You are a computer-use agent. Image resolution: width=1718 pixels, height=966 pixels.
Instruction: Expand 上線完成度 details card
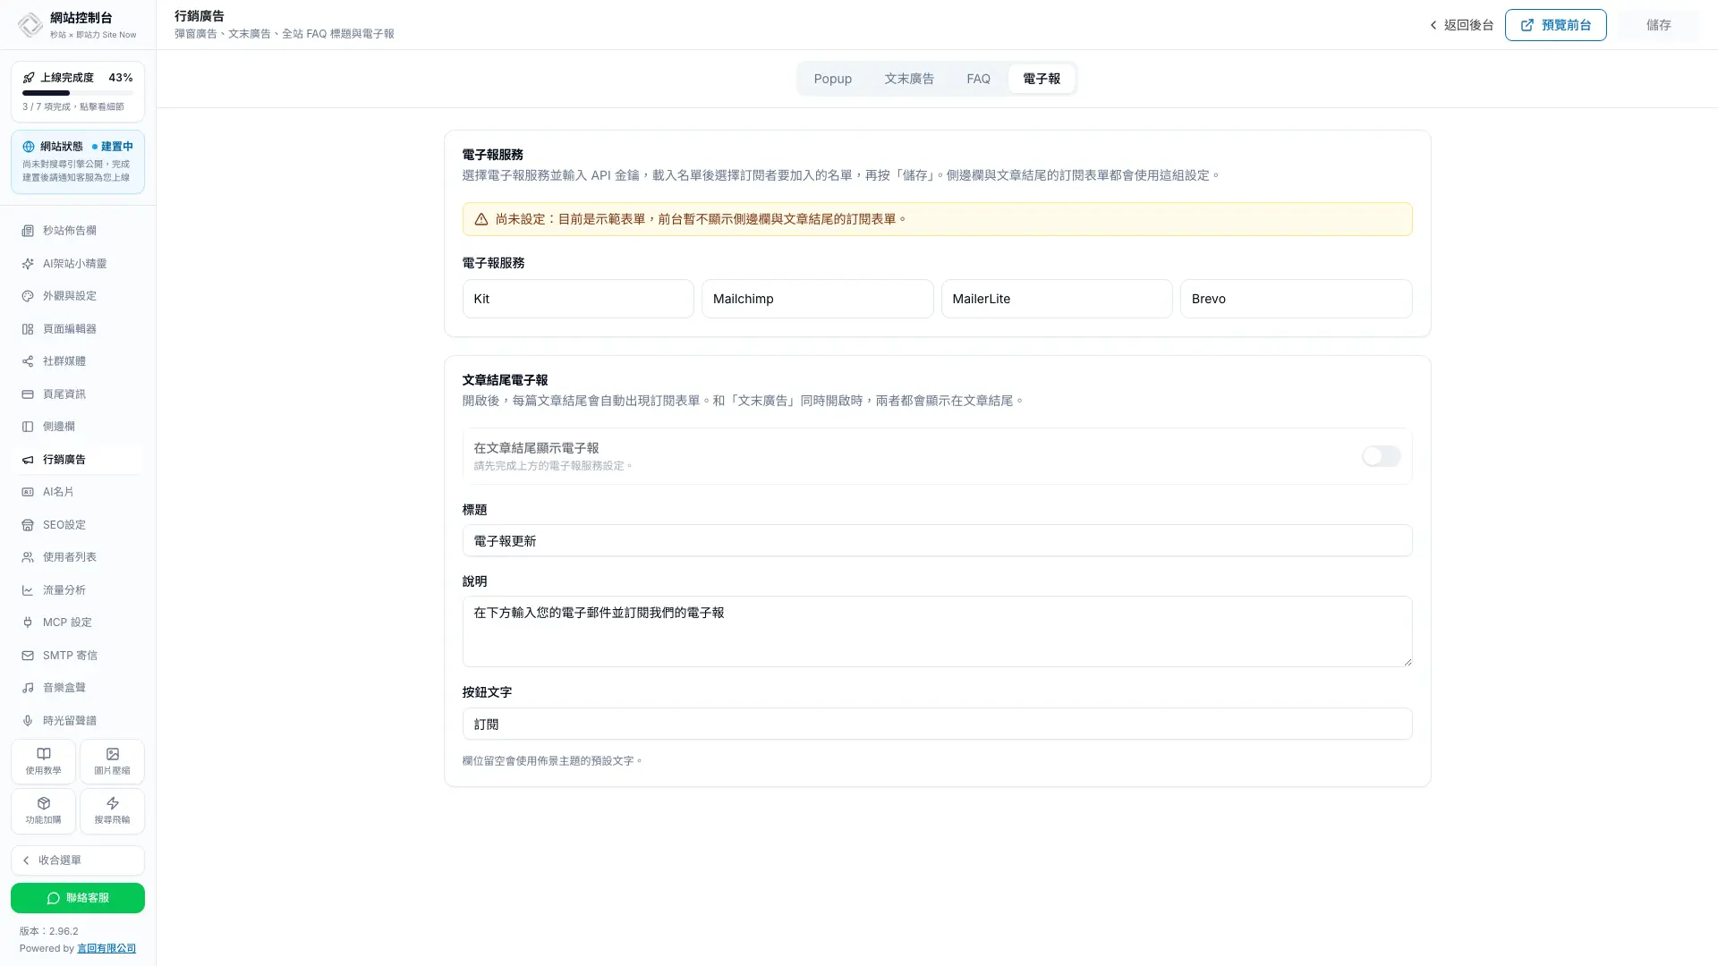[78, 91]
